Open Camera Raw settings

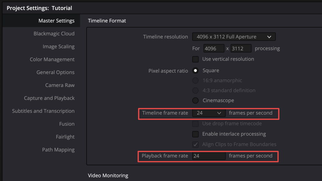point(60,85)
